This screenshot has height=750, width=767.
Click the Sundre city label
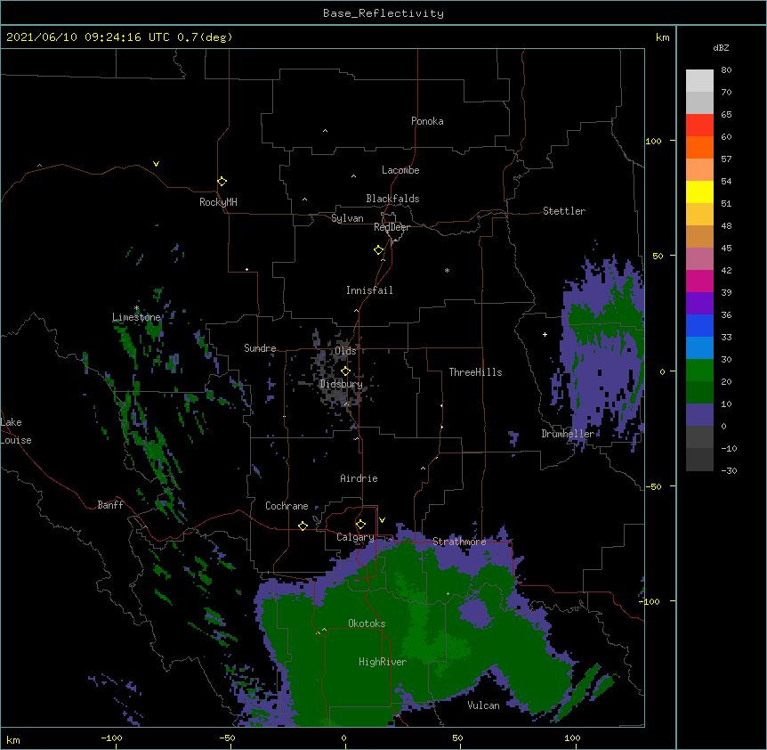pos(260,348)
